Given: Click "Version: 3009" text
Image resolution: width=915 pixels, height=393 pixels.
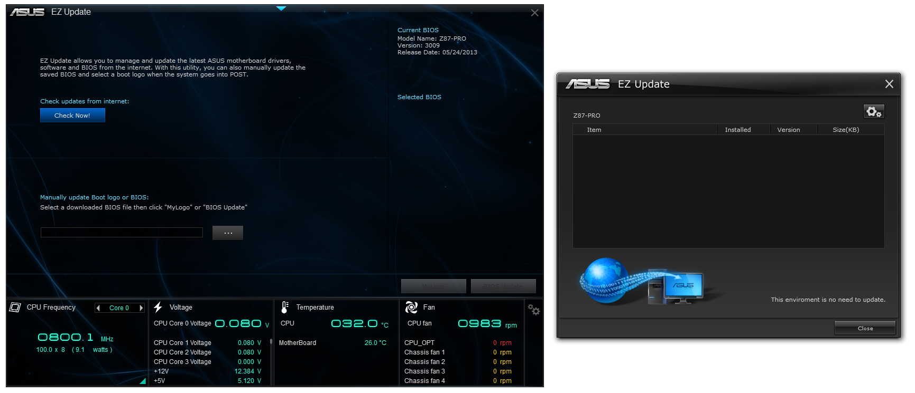Looking at the screenshot, I should pos(419,45).
